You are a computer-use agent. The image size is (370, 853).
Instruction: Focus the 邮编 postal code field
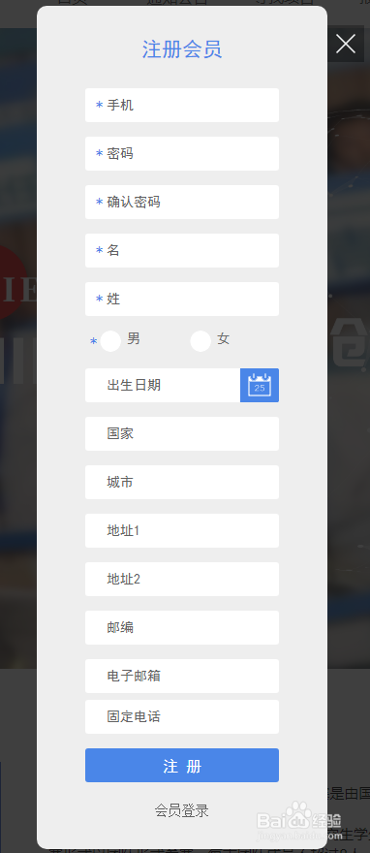pos(182,627)
